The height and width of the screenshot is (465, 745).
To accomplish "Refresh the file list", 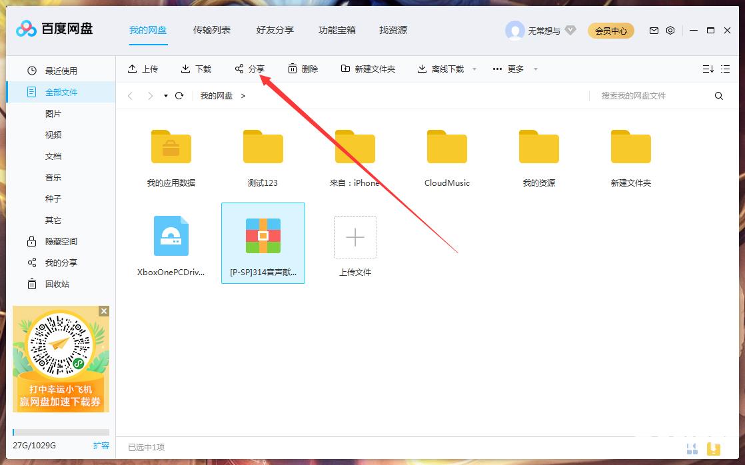I will (x=179, y=96).
